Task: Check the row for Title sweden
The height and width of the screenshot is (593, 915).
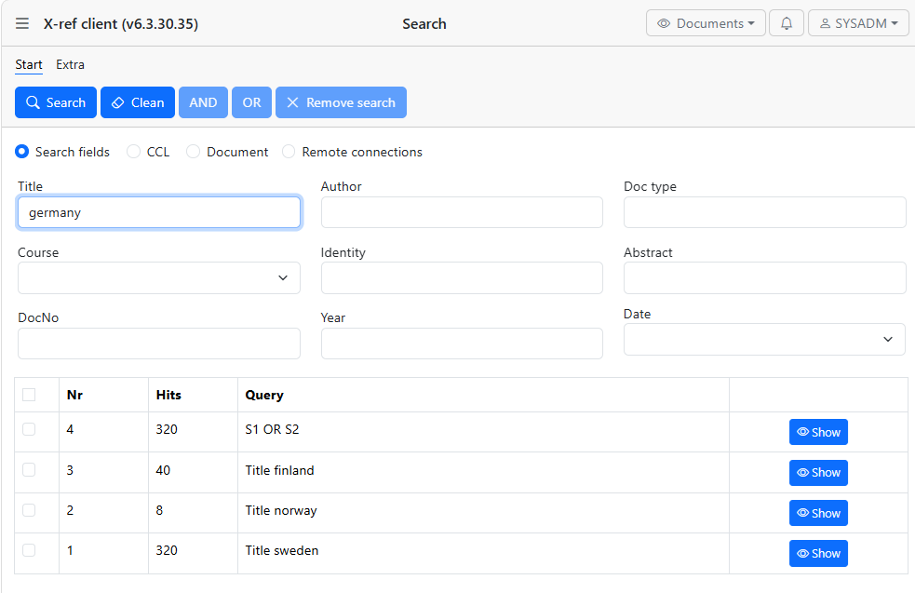Action: pyautogui.click(x=29, y=550)
